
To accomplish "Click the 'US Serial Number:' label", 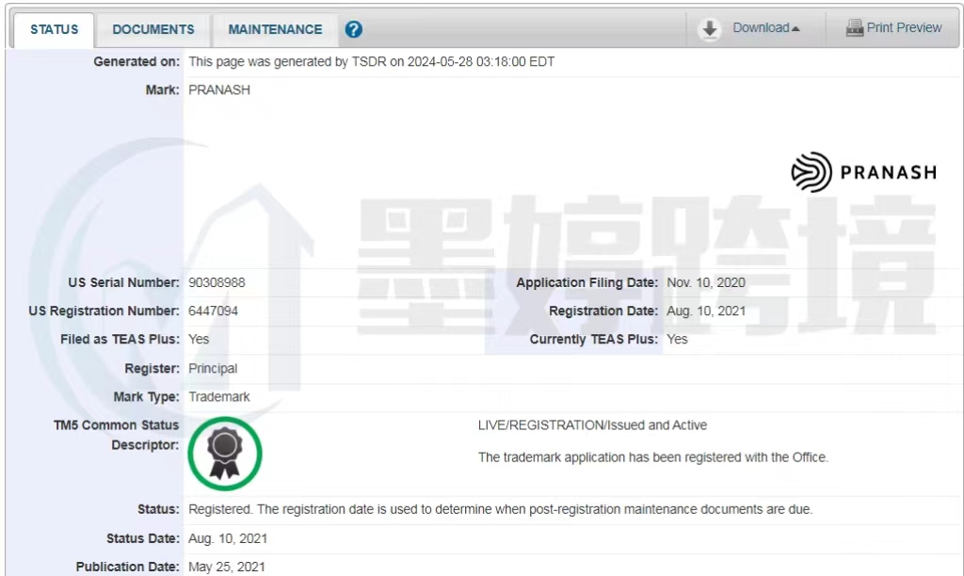I will click(x=123, y=282).
